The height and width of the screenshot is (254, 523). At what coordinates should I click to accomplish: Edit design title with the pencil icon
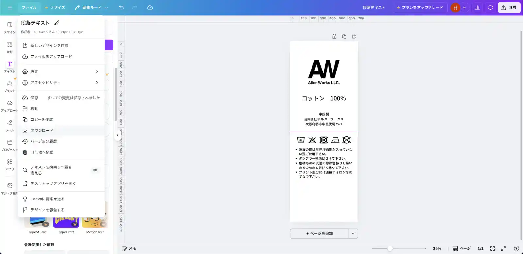click(57, 23)
